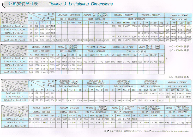Select the cell value '1695'
The image size is (193, 137).
click(173, 33)
